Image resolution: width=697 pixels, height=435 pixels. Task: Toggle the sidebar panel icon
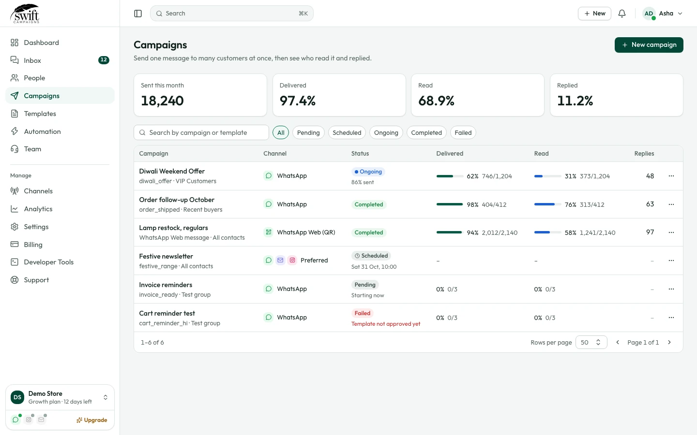[138, 14]
